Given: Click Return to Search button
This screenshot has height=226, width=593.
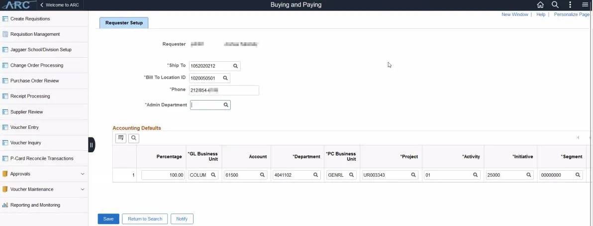Looking at the screenshot, I should (x=145, y=219).
